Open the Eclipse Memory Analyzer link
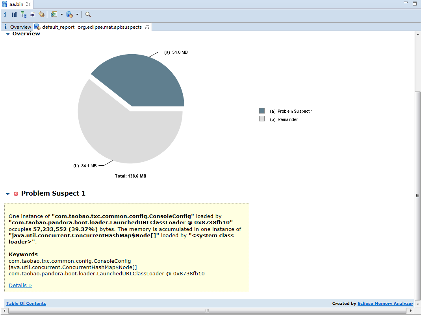Screen dimensions: 421x315 [x=385, y=303]
